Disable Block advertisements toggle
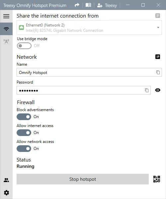Screen dimensions: 166x199 (x=24, y=117)
